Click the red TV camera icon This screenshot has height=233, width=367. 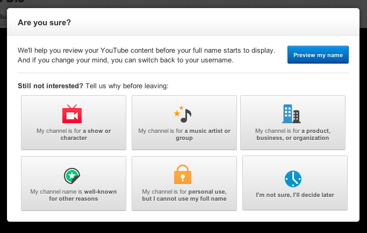click(x=72, y=114)
